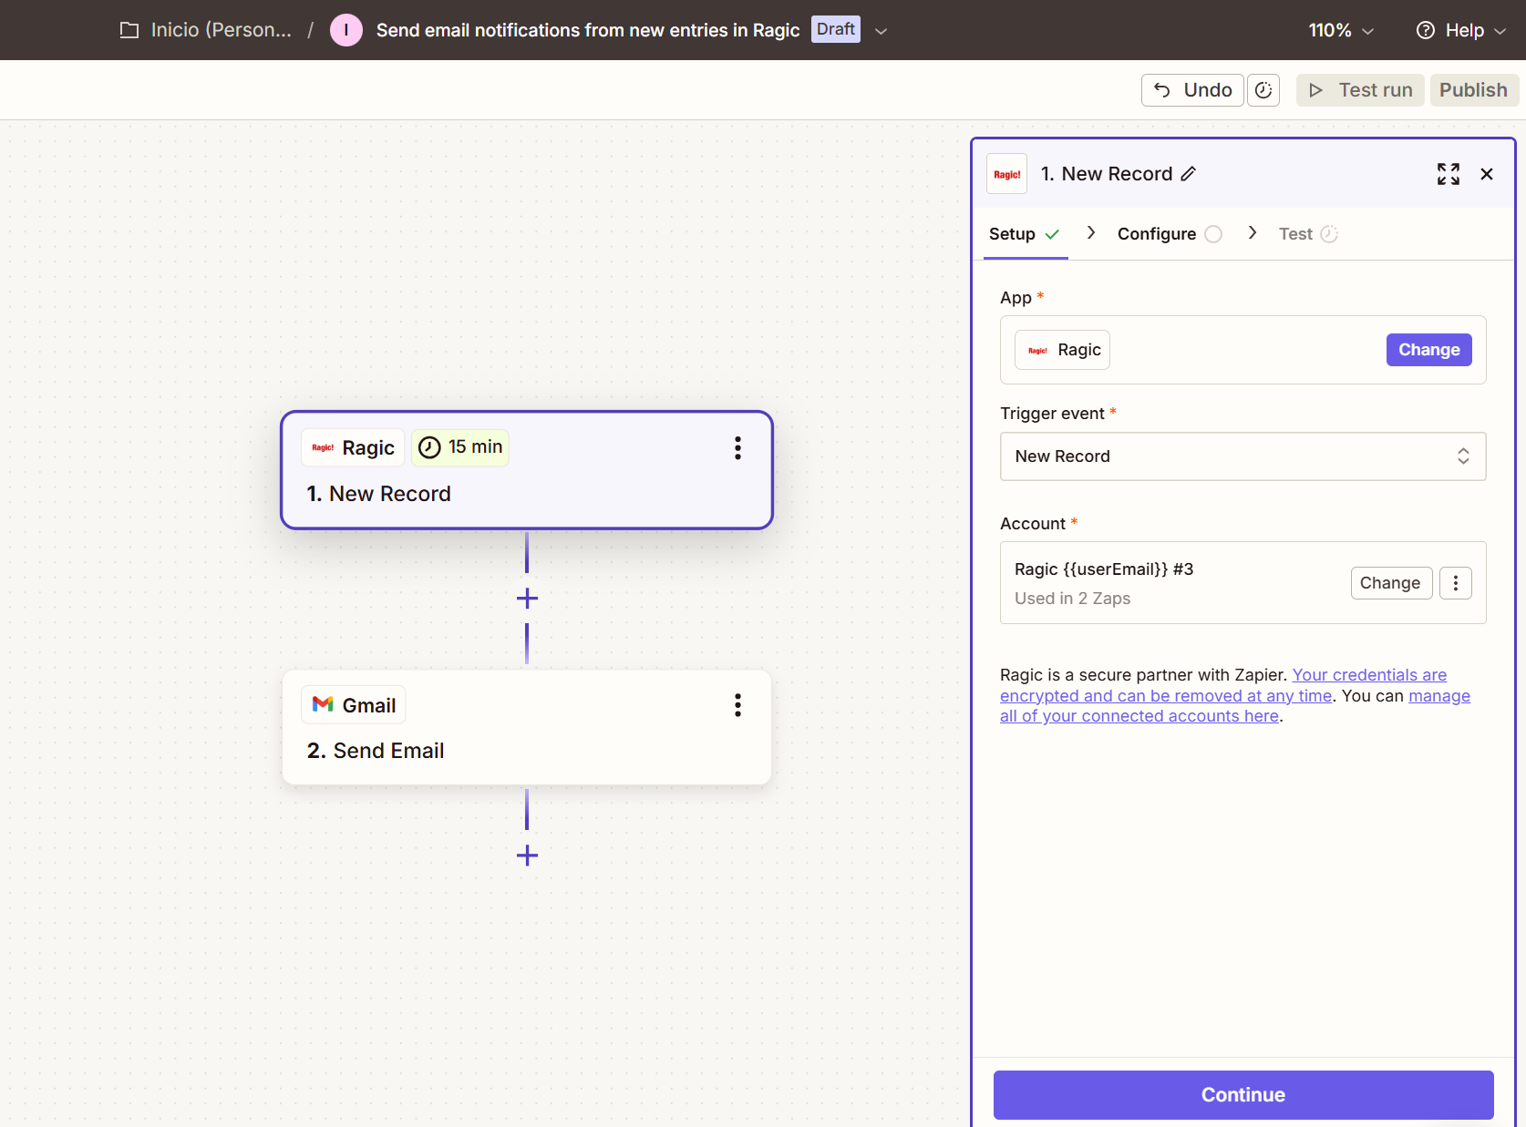This screenshot has height=1127, width=1526.
Task: Open the Help menu
Action: (1460, 30)
